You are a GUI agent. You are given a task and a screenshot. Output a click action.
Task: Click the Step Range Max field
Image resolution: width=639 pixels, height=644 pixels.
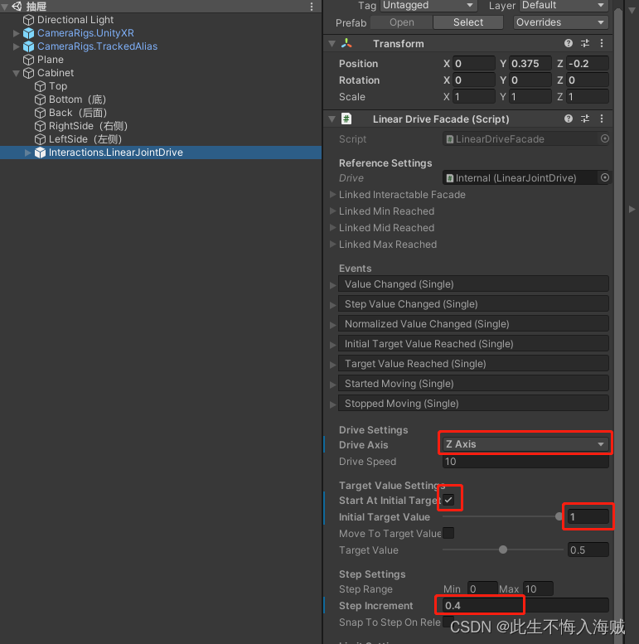tap(538, 589)
